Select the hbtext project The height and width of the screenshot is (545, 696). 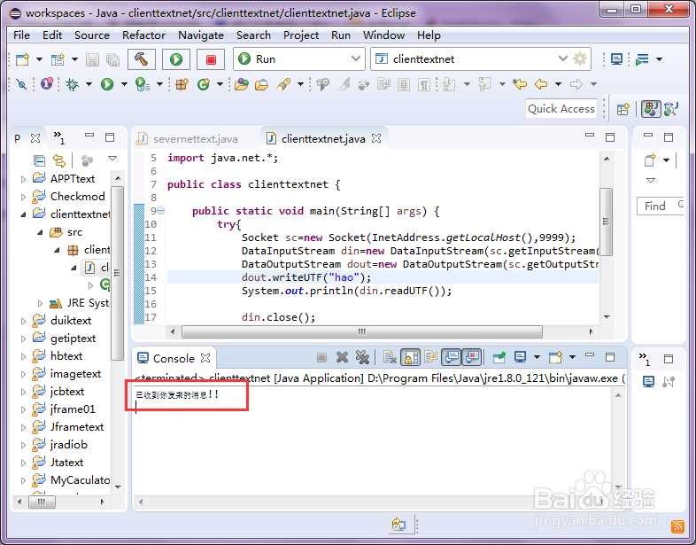click(66, 356)
